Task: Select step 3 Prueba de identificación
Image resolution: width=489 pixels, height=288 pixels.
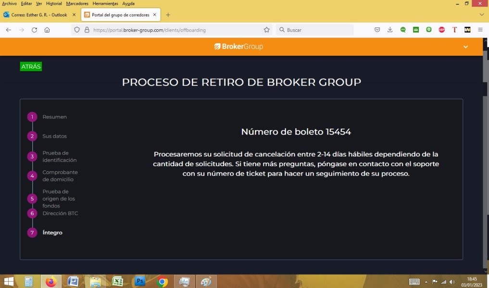Action: 52,156
